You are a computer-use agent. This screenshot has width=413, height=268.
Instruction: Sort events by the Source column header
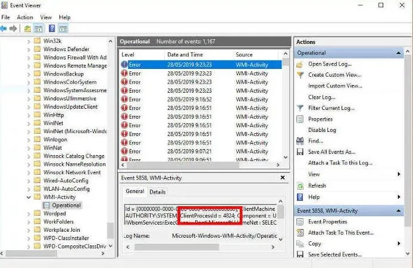click(255, 55)
